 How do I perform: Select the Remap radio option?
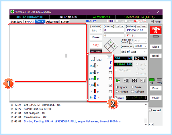point(117,92)
